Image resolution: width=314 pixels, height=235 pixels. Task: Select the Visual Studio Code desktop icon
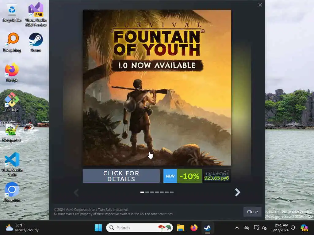[12, 164]
